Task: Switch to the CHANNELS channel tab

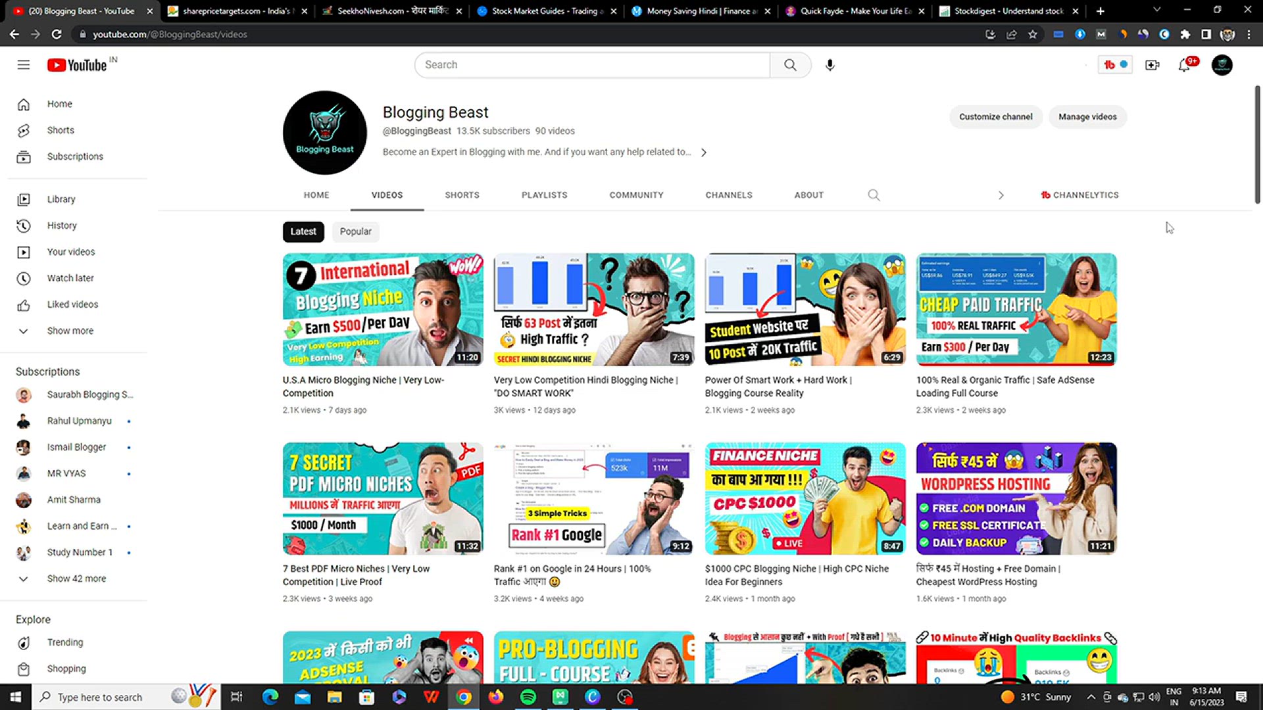Action: pyautogui.click(x=729, y=195)
